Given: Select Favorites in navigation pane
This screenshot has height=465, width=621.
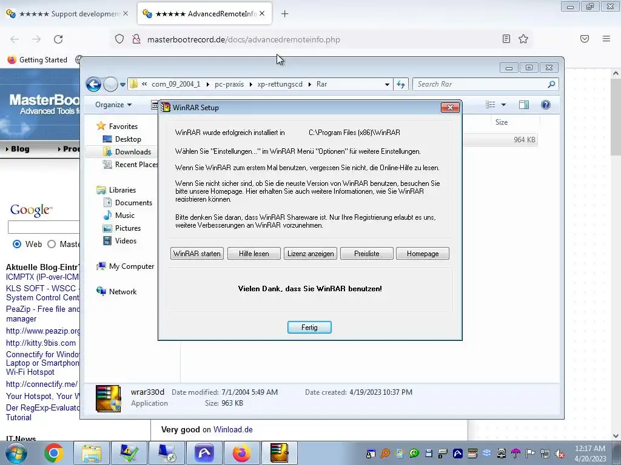Looking at the screenshot, I should (123, 126).
